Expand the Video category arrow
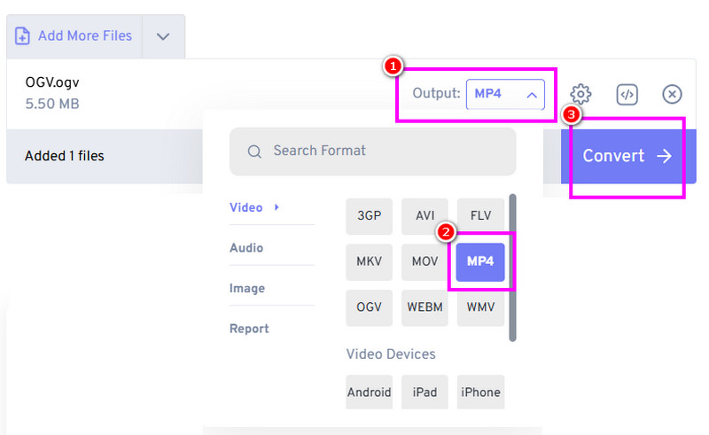Image resolution: width=709 pixels, height=435 pixels. tap(277, 207)
